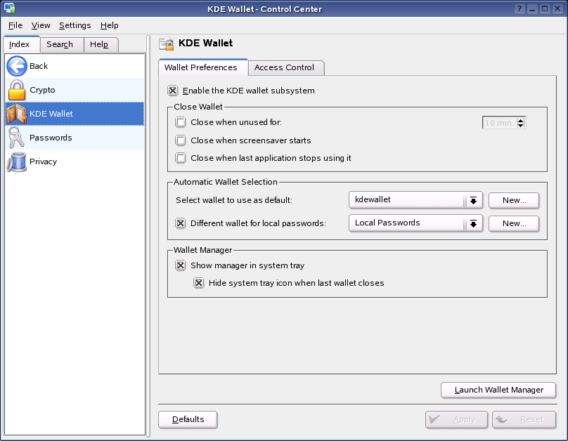Open the View menu
This screenshot has width=568, height=441.
tap(41, 25)
